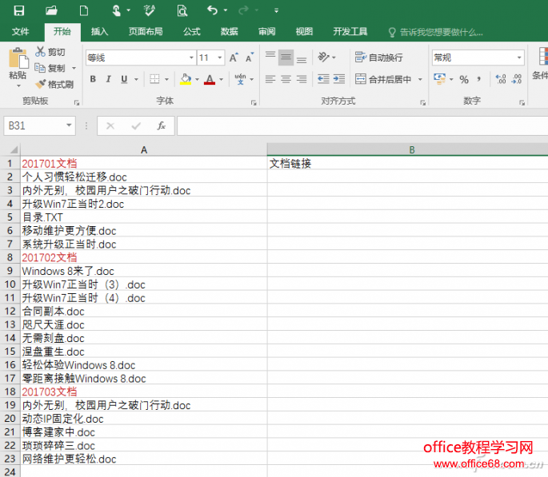Click the New document icon in quick access toolbar
Viewport: 548px width, 477px height.
point(84,10)
